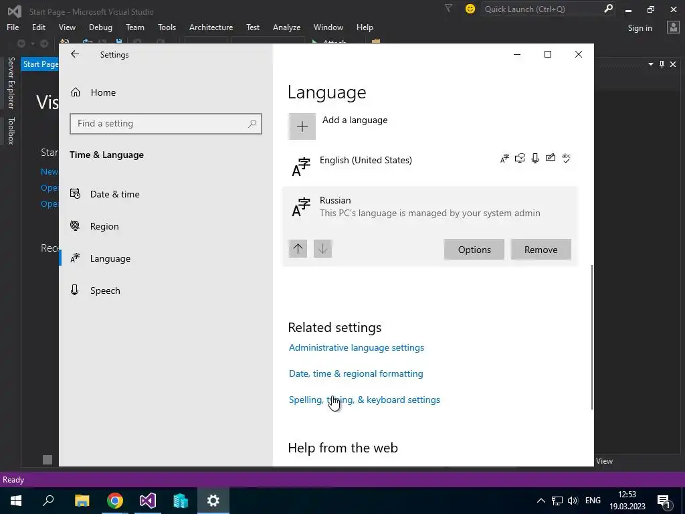Select Language in the sidebar
Screen dimensions: 685x514
point(110,258)
